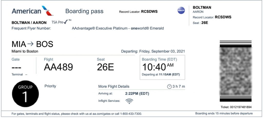The image size is (263, 118).
Task: Click the AAdvantage Executive Platinum status text
Action: point(118,28)
